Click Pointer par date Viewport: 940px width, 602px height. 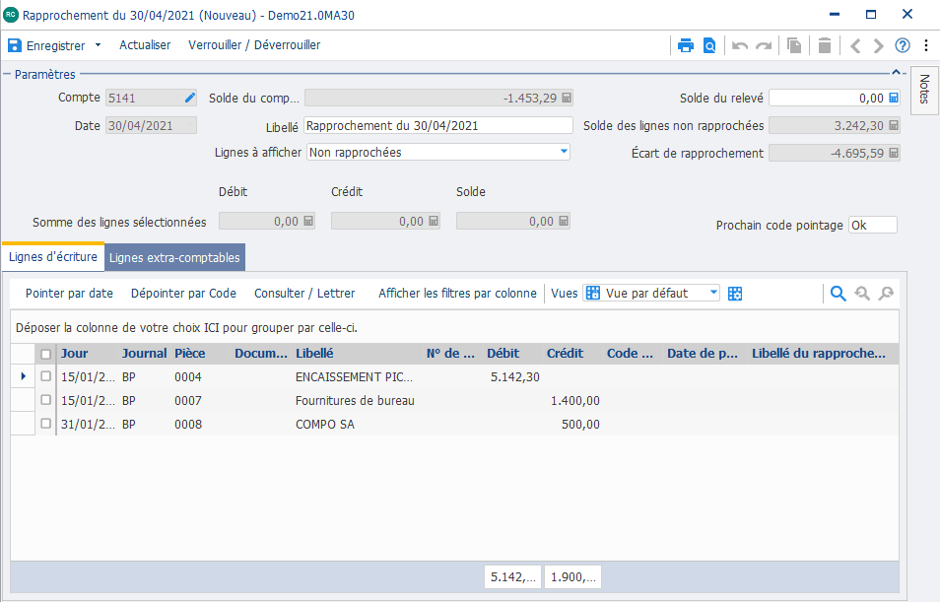pyautogui.click(x=69, y=294)
